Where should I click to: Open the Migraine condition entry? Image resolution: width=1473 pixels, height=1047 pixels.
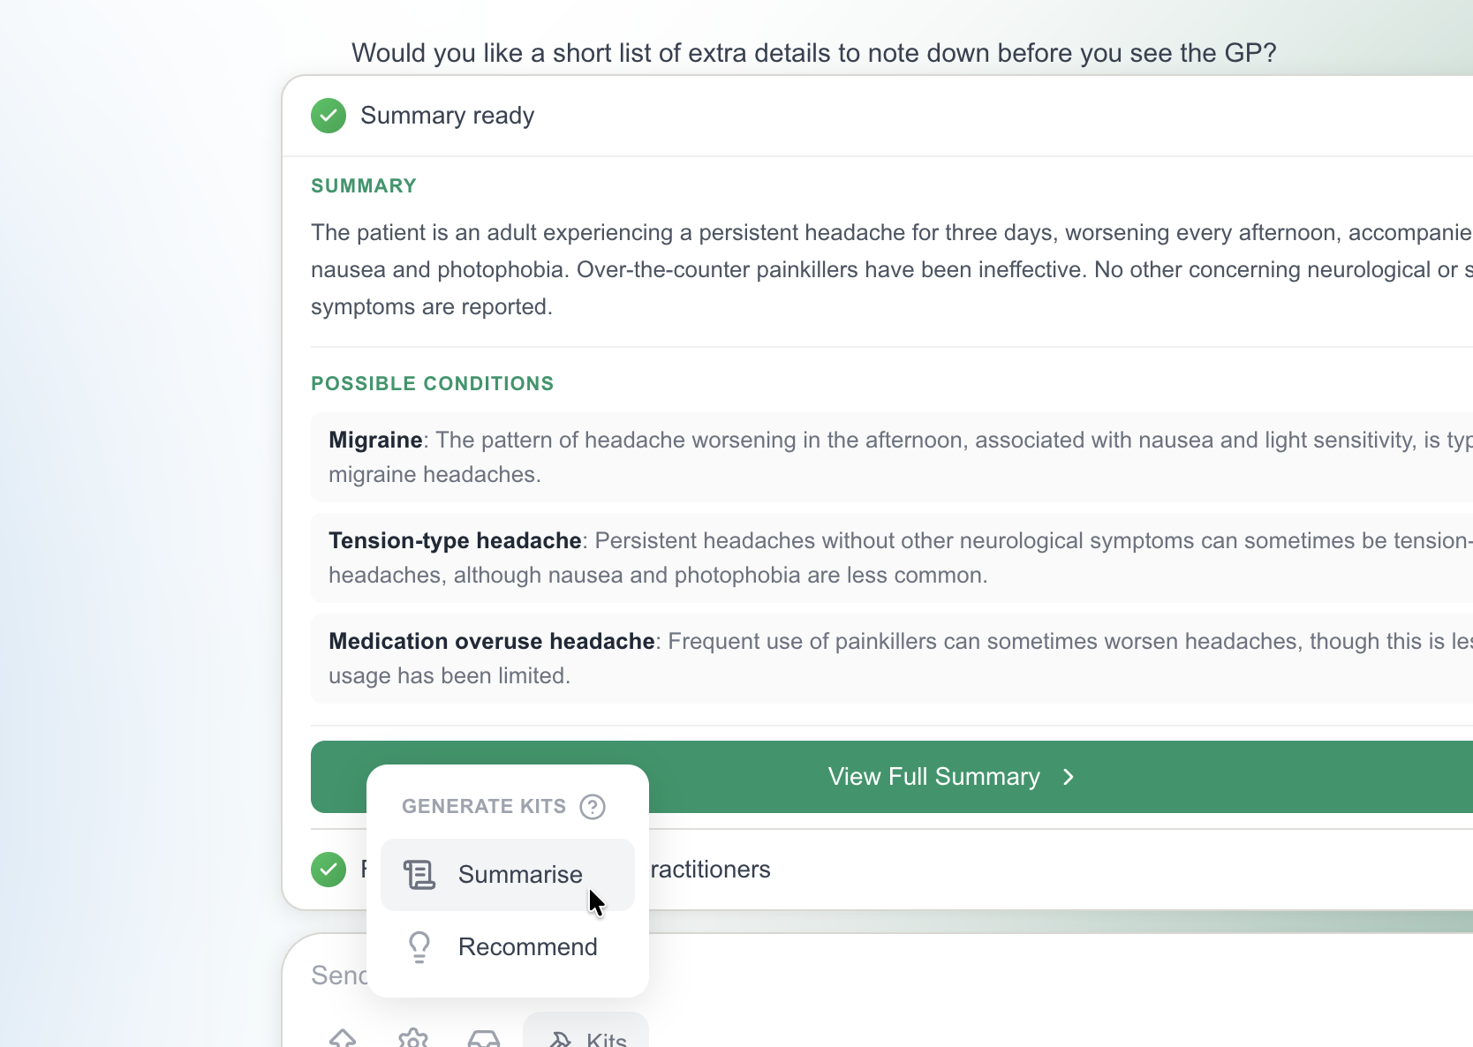[x=374, y=441]
